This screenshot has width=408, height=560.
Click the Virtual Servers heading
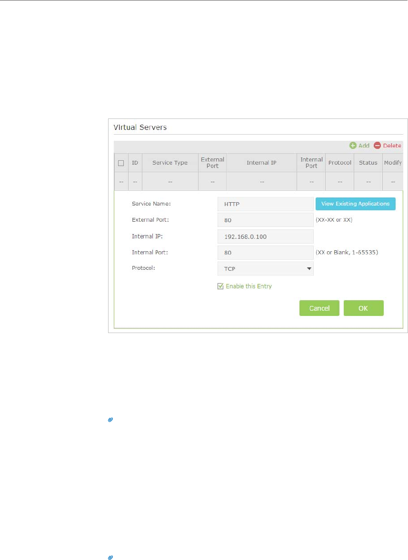(140, 127)
